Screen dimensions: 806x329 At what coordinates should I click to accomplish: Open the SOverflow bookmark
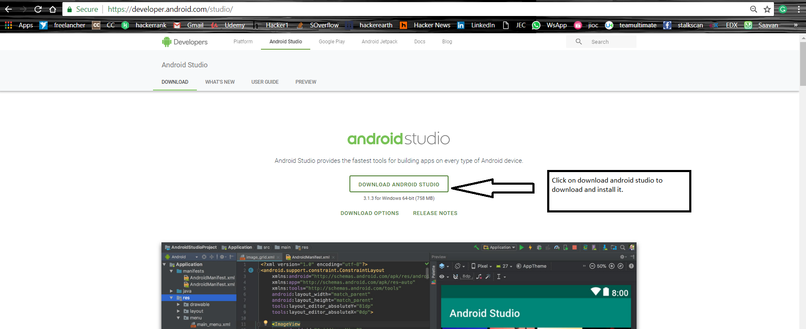click(317, 25)
